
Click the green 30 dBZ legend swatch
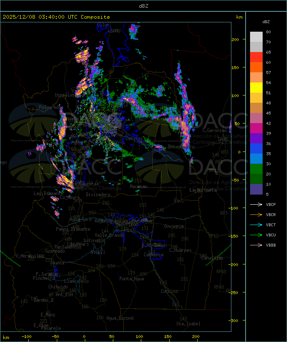256,169
